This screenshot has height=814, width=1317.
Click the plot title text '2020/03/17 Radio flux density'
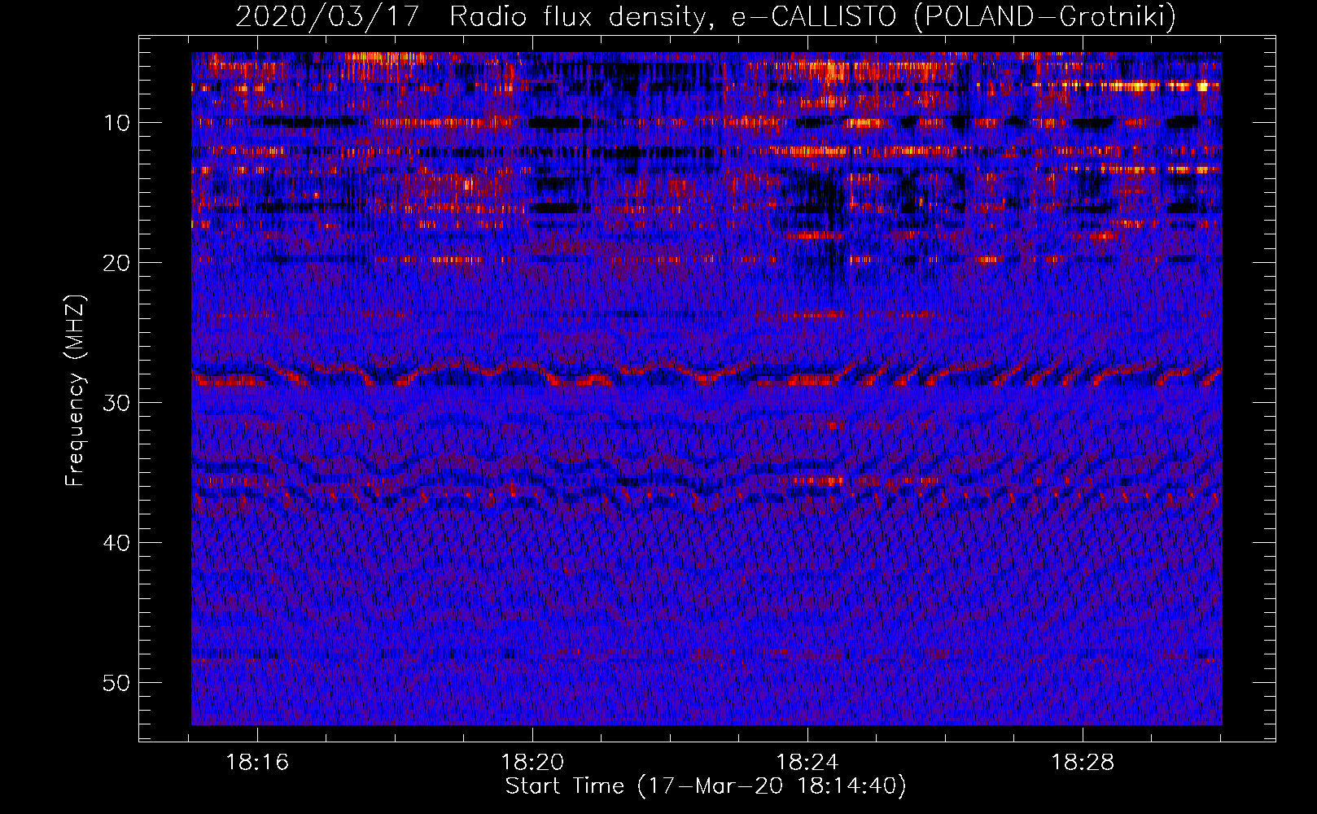[x=470, y=16]
